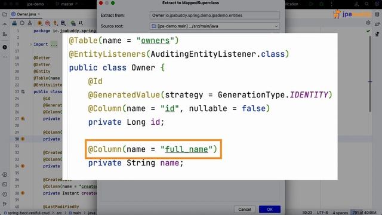Image resolution: width=382 pixels, height=215 pixels.
Task: Start debugging with the bug icon
Action: click(321, 4)
